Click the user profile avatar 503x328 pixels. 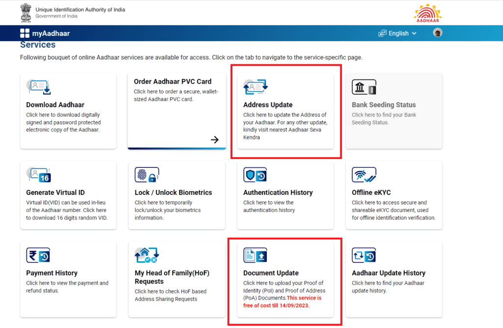(438, 33)
